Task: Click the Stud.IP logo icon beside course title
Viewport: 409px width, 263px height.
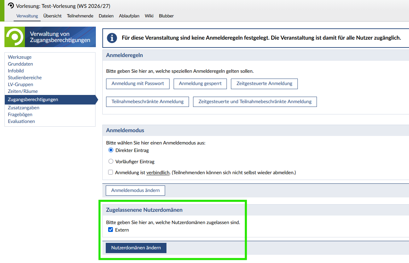Action: pos(11,6)
